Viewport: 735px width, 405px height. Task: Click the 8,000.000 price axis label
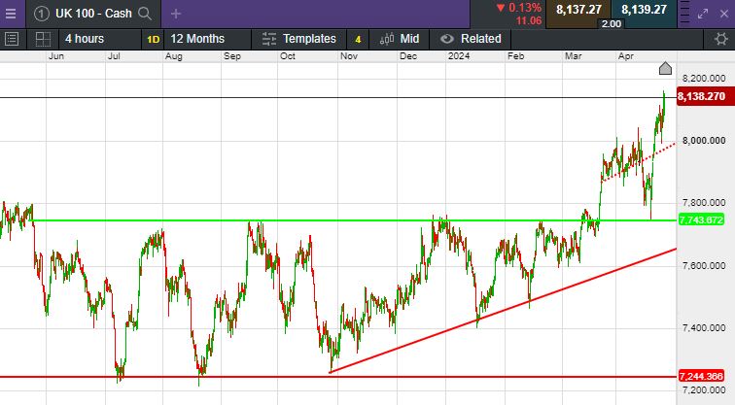[x=704, y=141]
